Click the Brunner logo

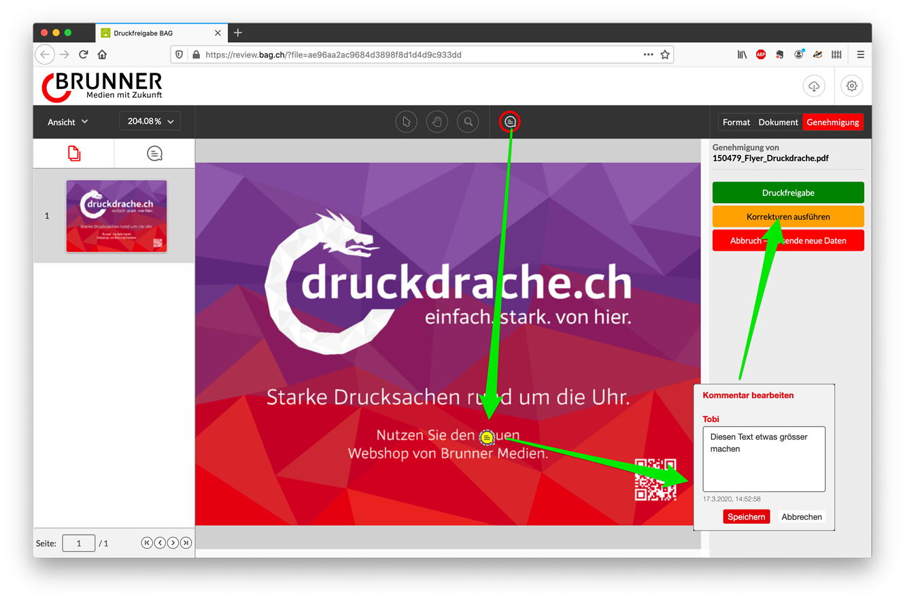(102, 86)
